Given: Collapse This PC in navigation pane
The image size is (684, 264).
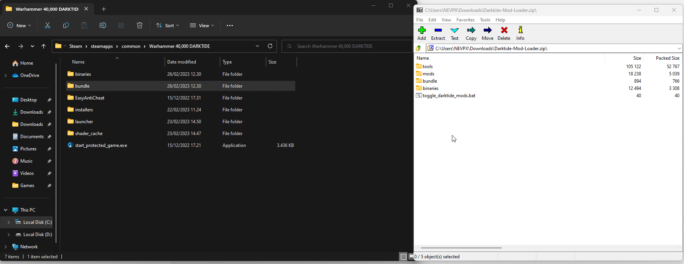Looking at the screenshot, I should point(5,210).
